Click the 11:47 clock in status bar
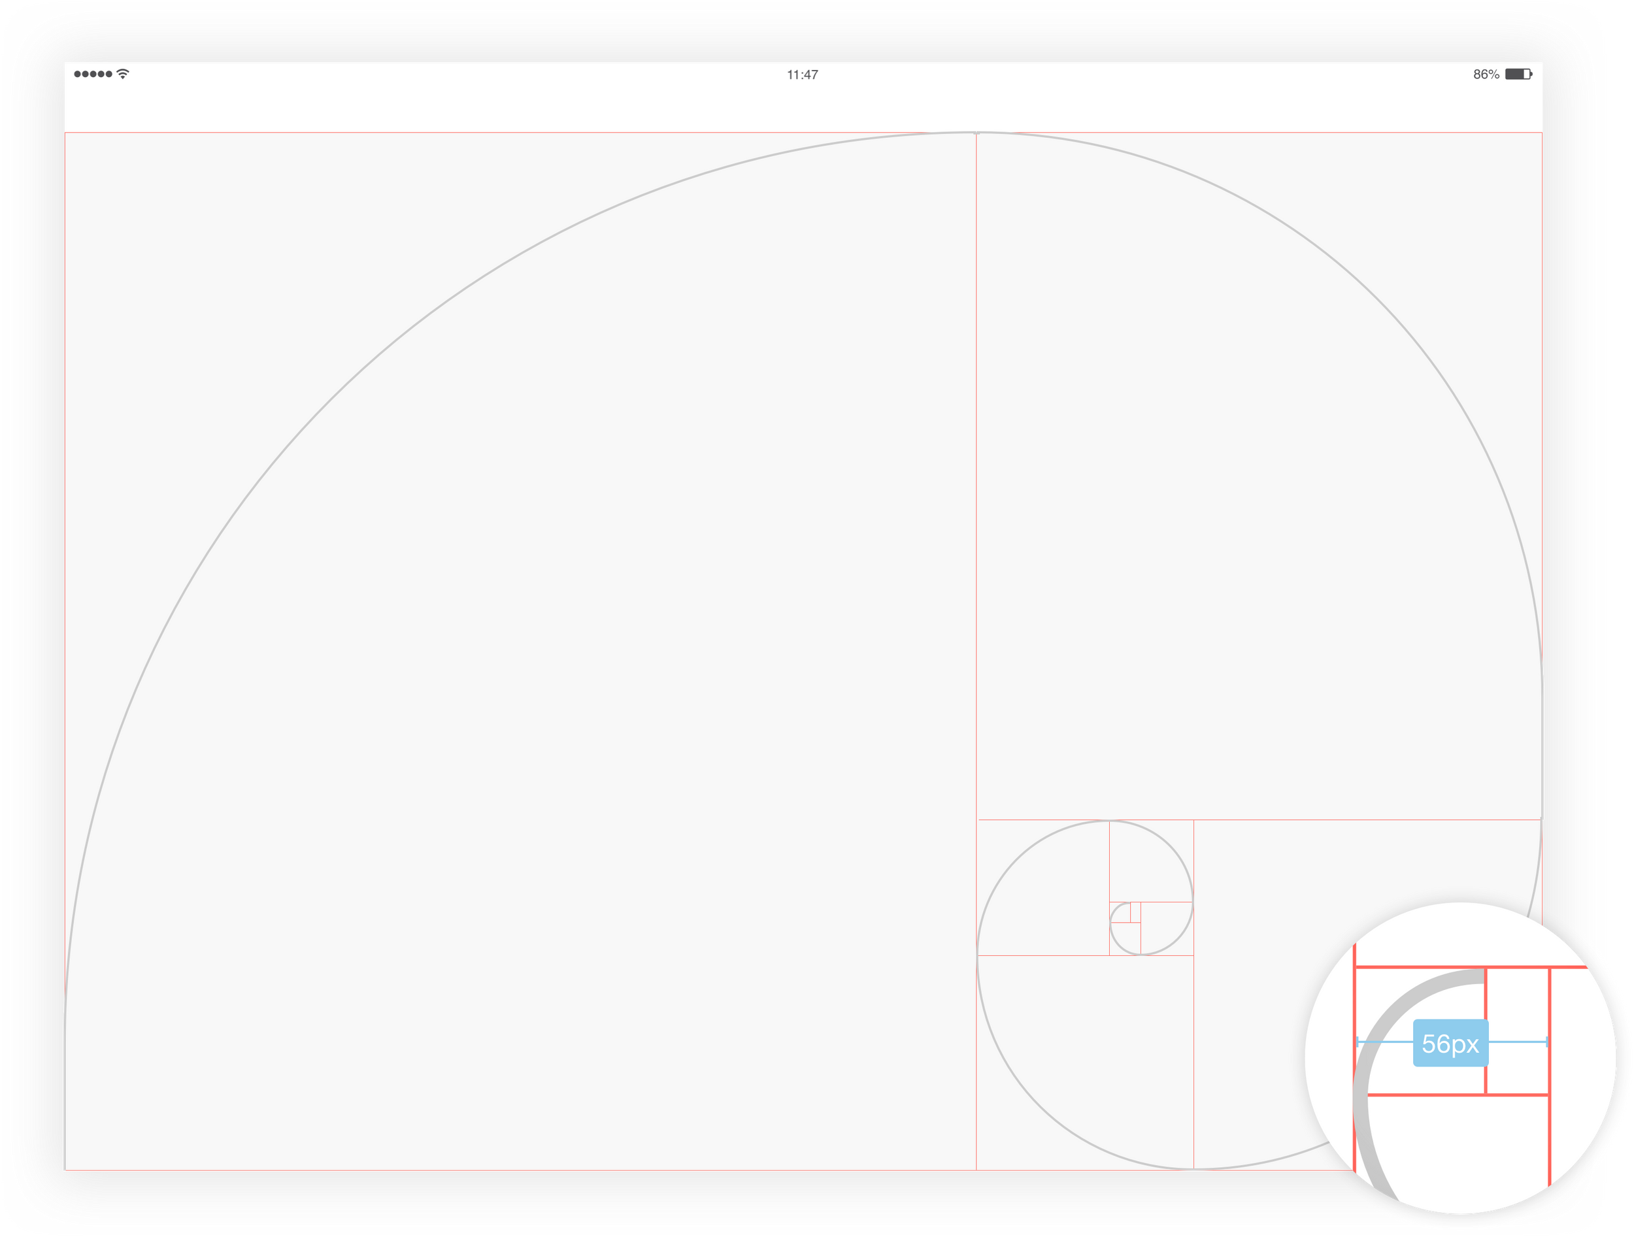The width and height of the screenshot is (1634, 1237). 802,74
